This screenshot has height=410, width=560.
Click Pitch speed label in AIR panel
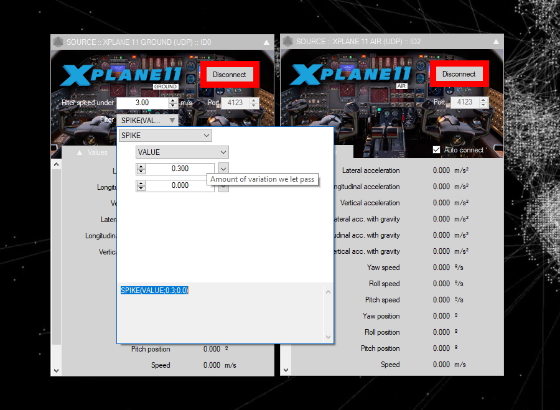coord(382,300)
